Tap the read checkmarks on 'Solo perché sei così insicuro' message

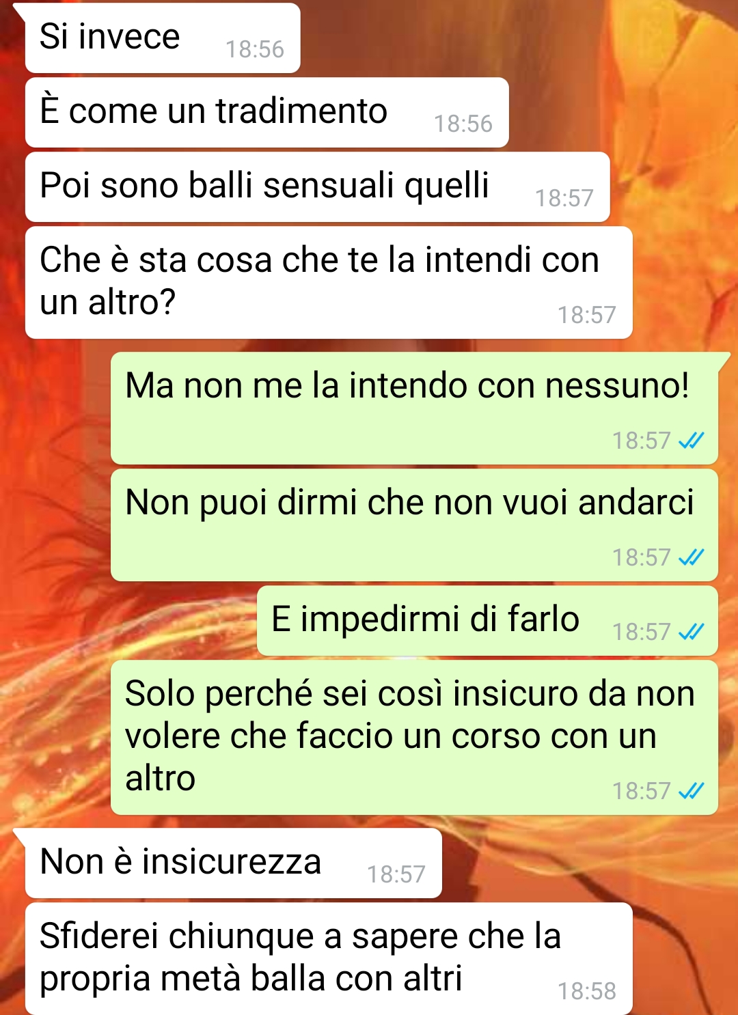pos(691,791)
